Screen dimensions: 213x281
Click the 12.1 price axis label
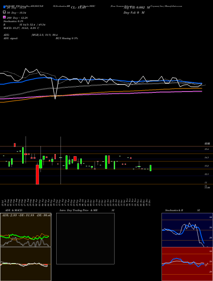tap(207, 174)
